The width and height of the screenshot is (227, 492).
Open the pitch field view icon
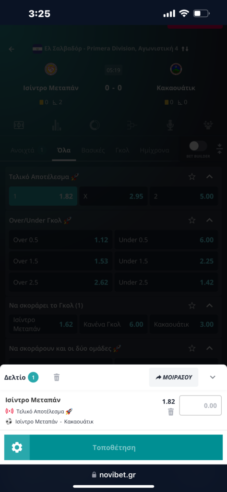pos(19,125)
